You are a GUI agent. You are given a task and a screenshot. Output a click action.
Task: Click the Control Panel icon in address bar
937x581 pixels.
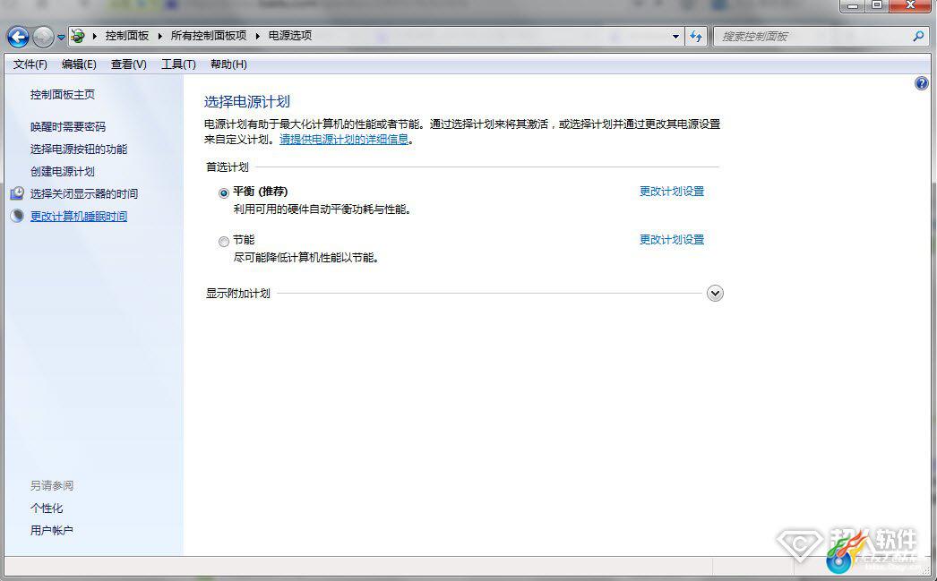point(78,37)
